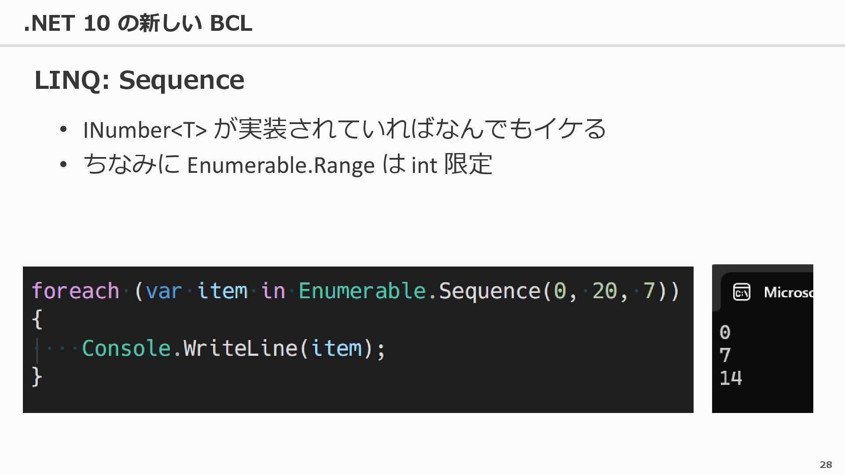Click the 'LINQ: Sequence' heading

tap(140, 80)
